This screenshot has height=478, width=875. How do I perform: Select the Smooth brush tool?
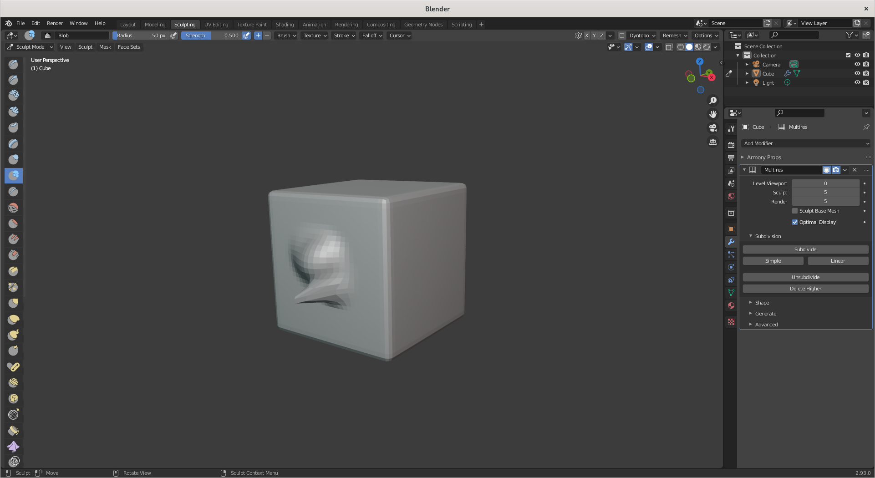[x=14, y=208]
